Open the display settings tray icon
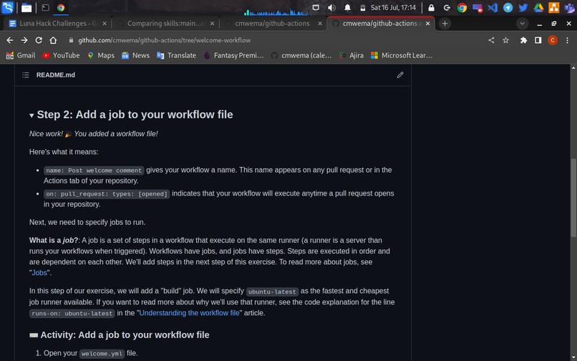 click(x=316, y=7)
